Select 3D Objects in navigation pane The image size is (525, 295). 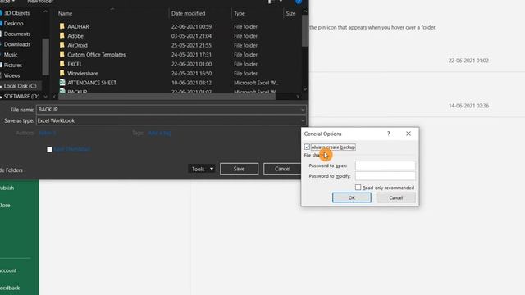click(16, 13)
